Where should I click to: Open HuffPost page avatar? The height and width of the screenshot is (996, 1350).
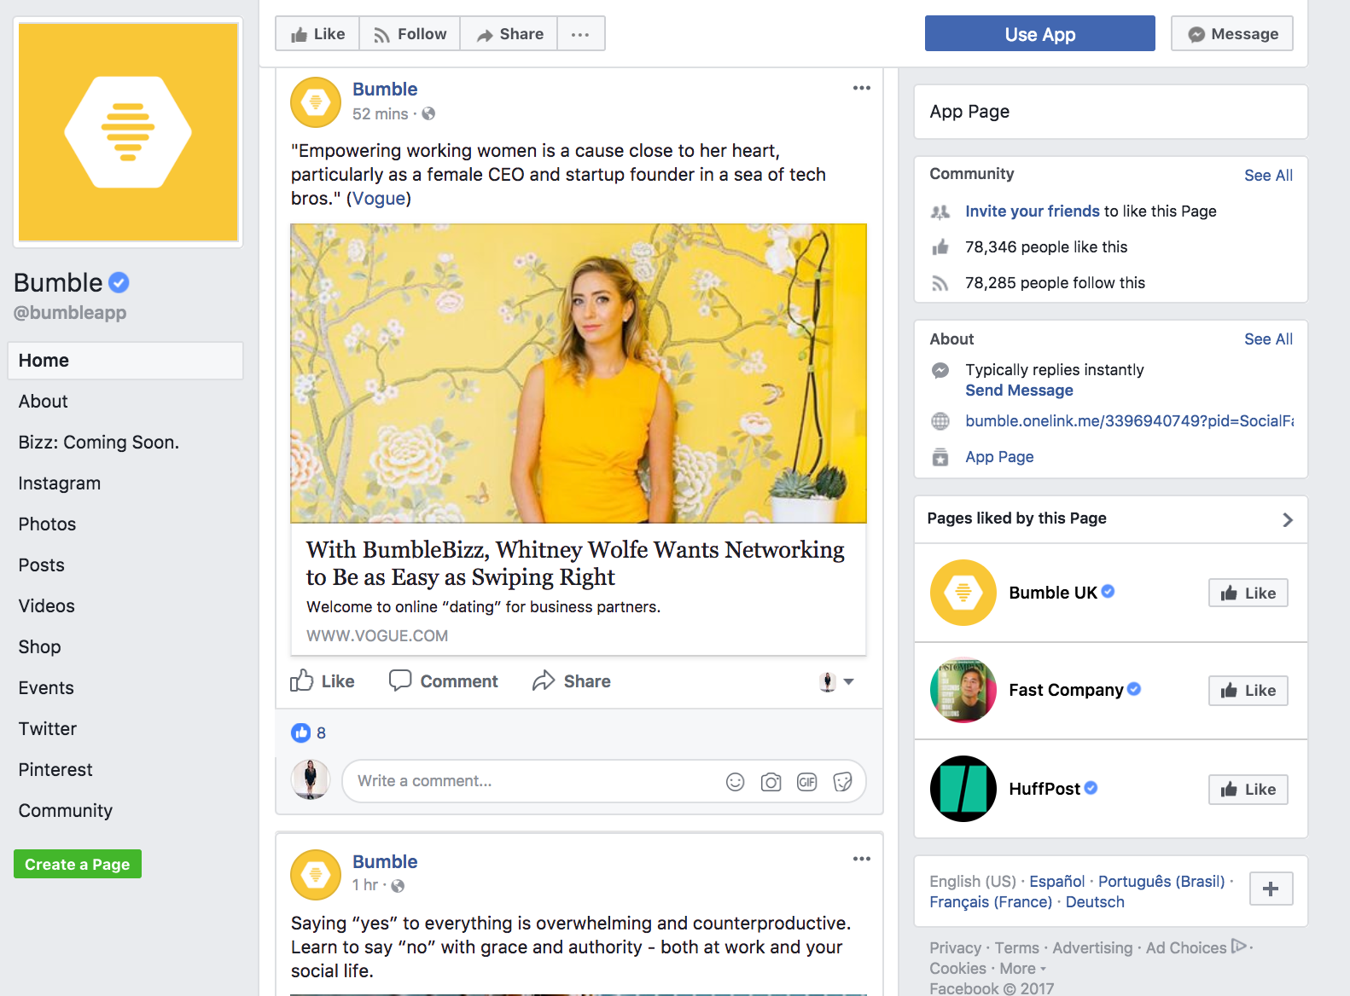tap(963, 789)
